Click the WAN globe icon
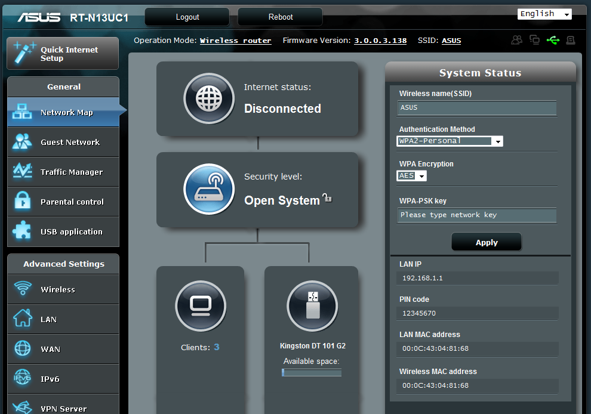This screenshot has width=591, height=414. tap(23, 348)
